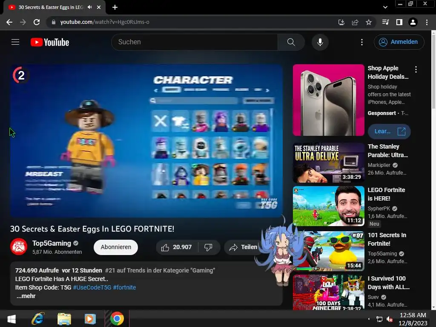Open Stanley Parable Ultra Deluxe thumbnail

tap(328, 163)
